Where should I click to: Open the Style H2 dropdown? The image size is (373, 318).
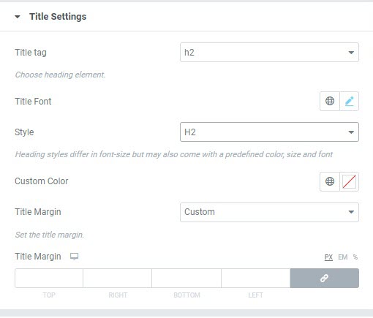[x=269, y=132]
